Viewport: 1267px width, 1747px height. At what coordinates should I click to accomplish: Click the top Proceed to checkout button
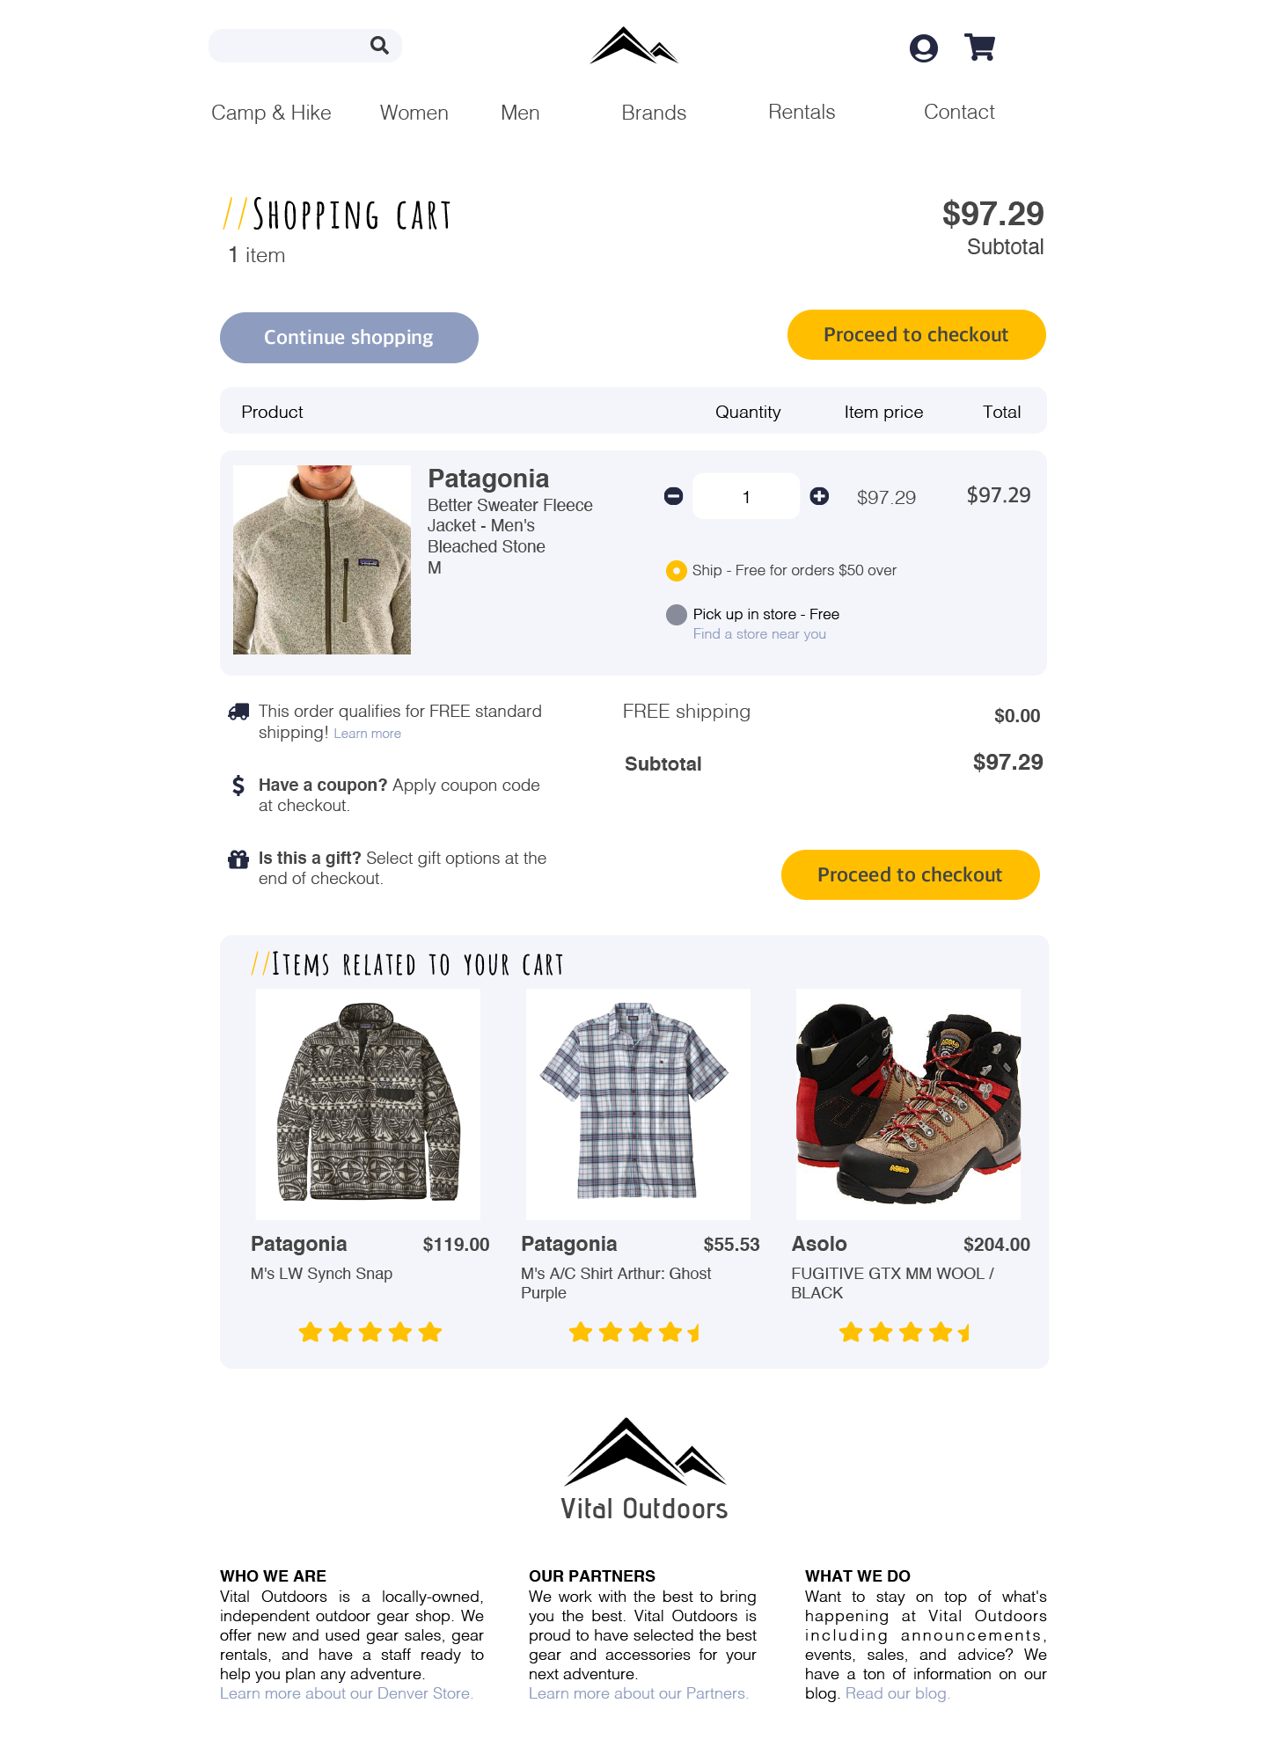point(916,334)
